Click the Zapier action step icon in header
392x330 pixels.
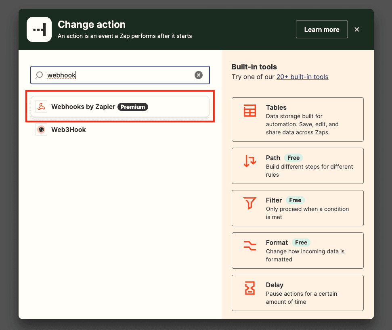coord(39,29)
